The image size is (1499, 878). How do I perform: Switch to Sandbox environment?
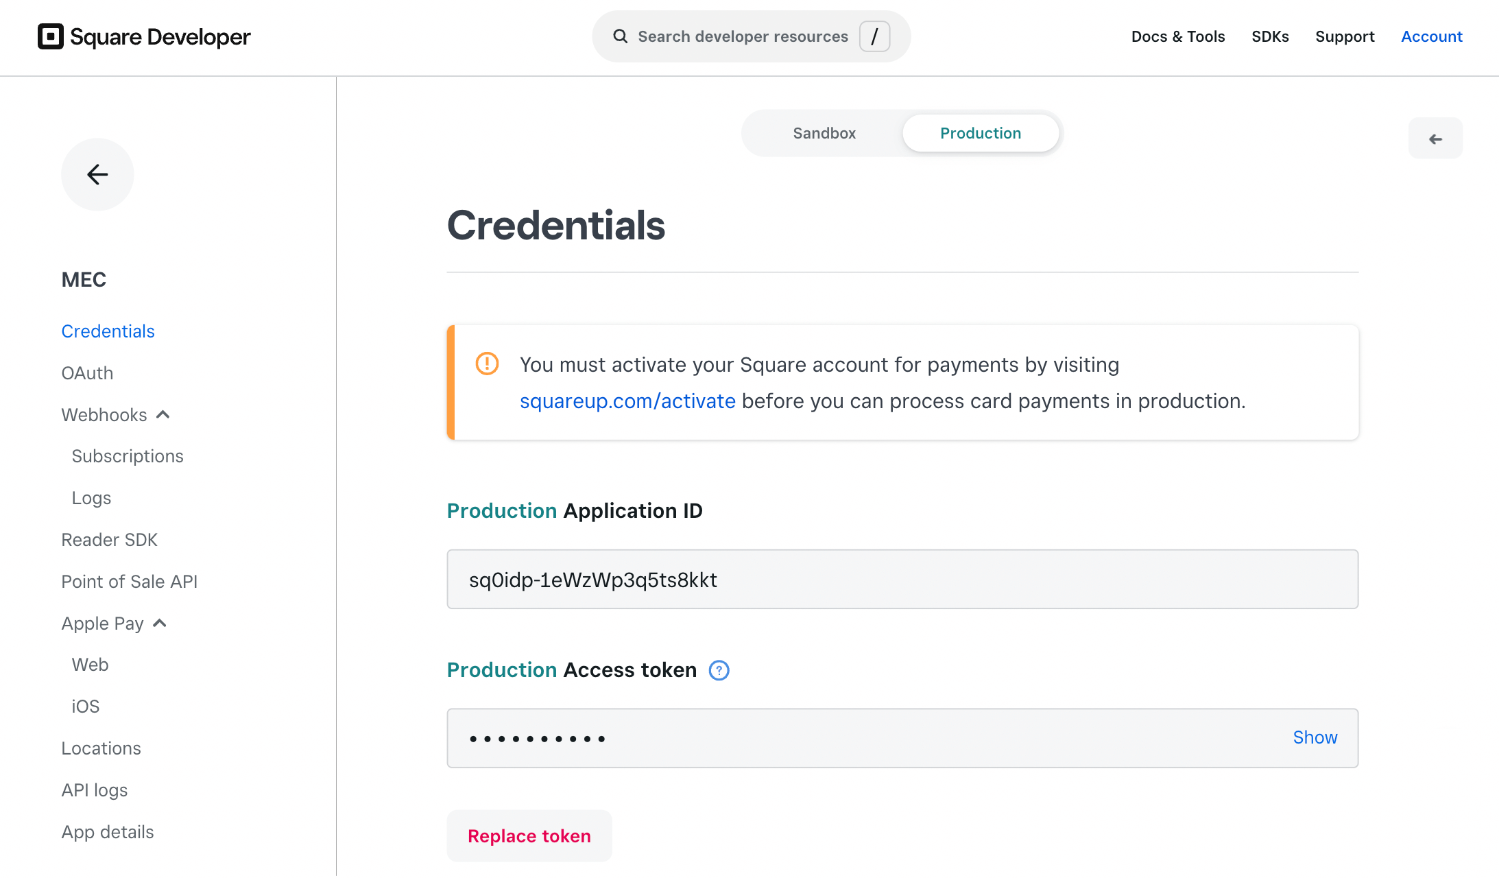(x=824, y=133)
